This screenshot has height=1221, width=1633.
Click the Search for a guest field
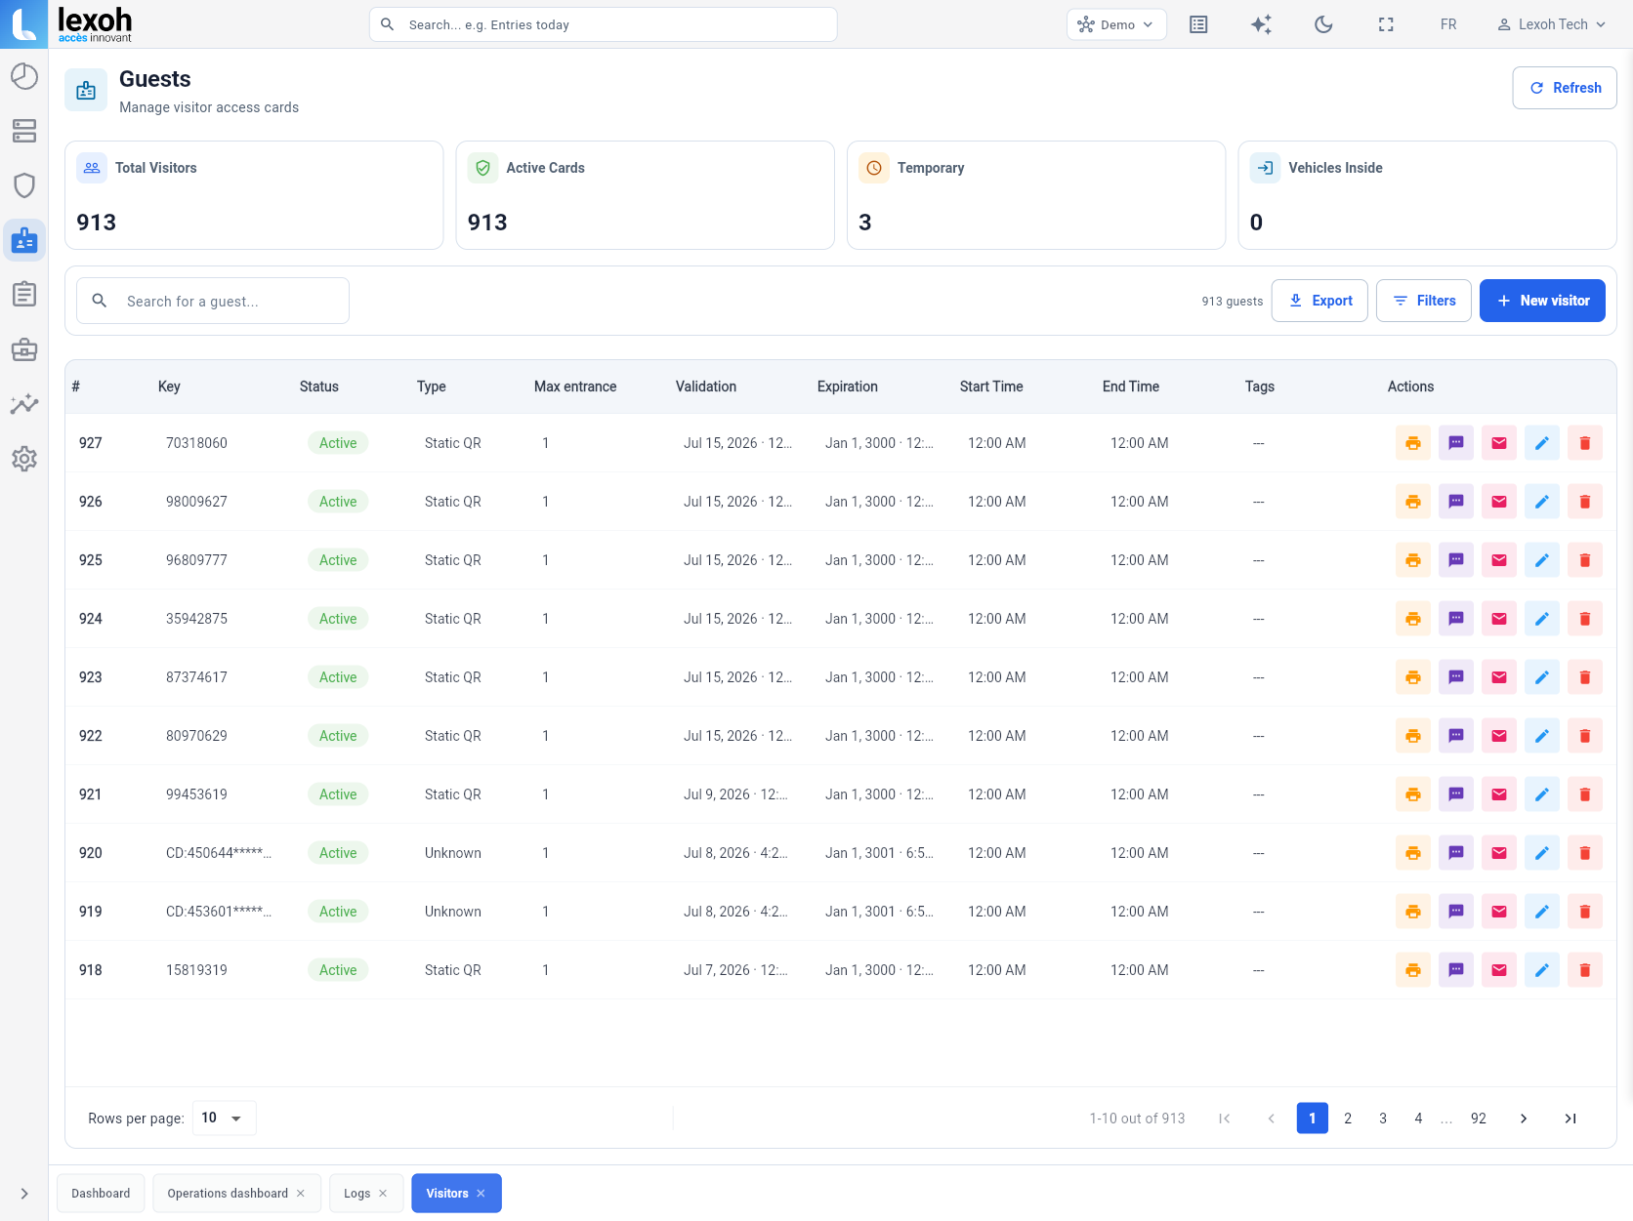(213, 301)
